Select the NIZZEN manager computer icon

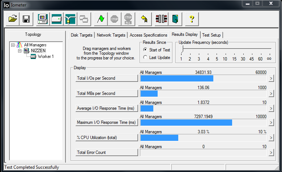point(26,51)
